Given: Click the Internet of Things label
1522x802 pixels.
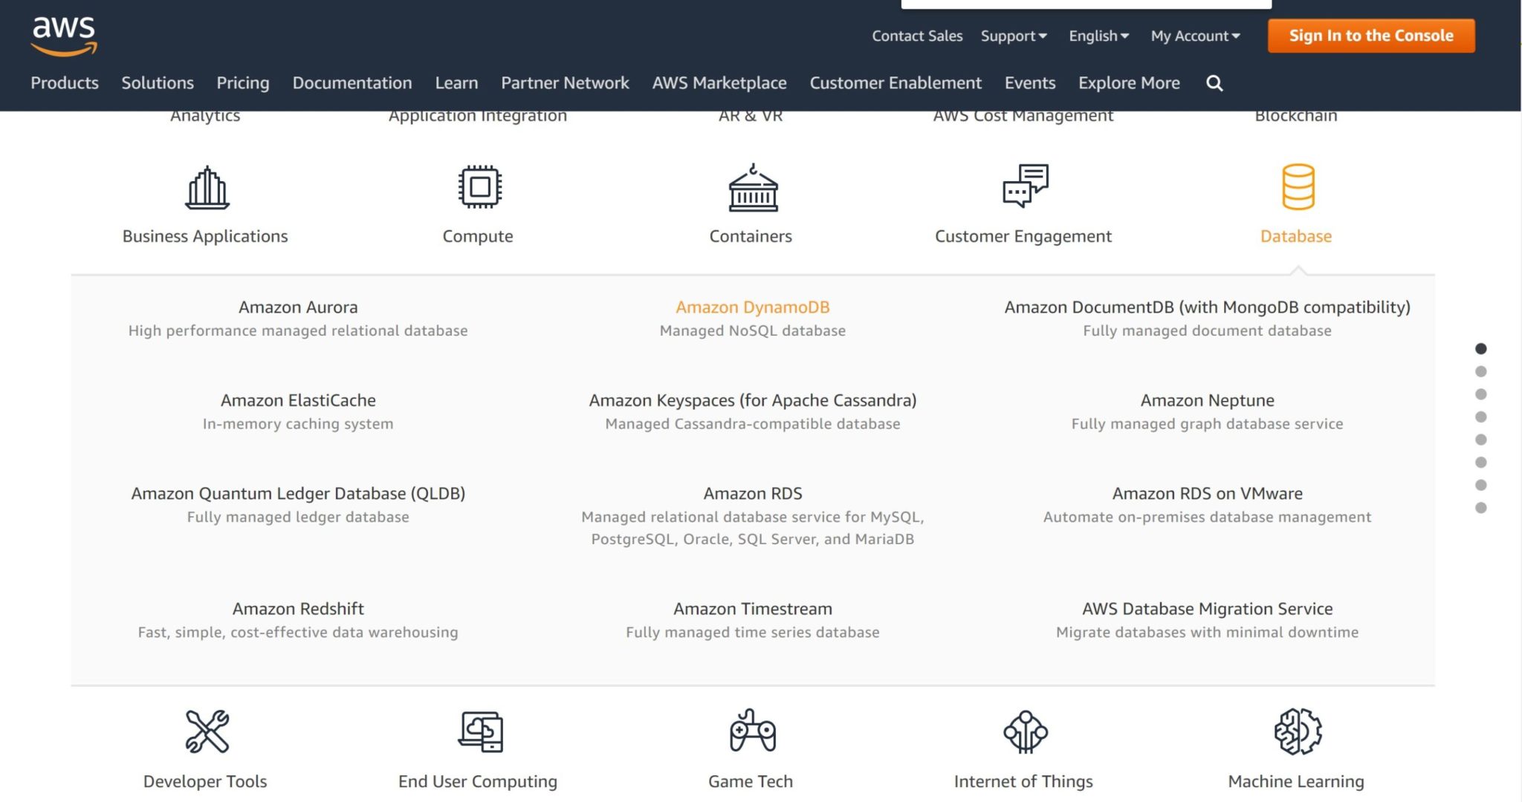Looking at the screenshot, I should (1023, 781).
